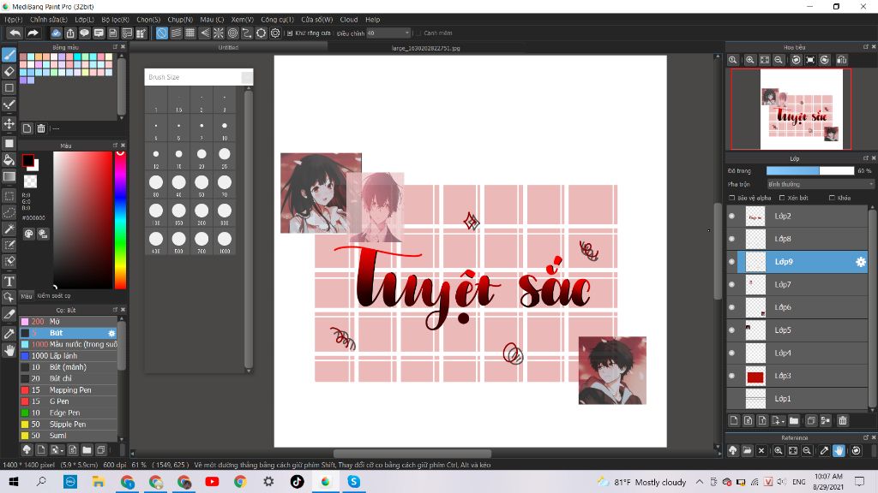
Task: Click zoom in on the Navigator panel
Action: click(x=749, y=60)
